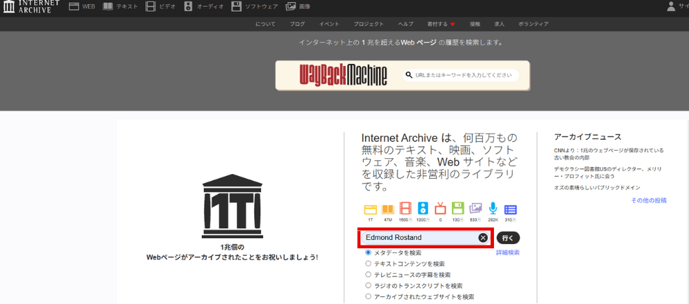689x304 pixels.
Task: Click the red TV icon
Action: coord(440,208)
